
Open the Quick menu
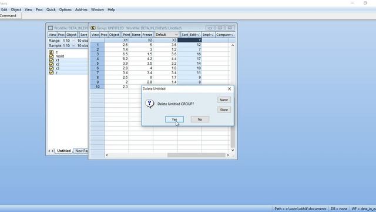click(51, 9)
